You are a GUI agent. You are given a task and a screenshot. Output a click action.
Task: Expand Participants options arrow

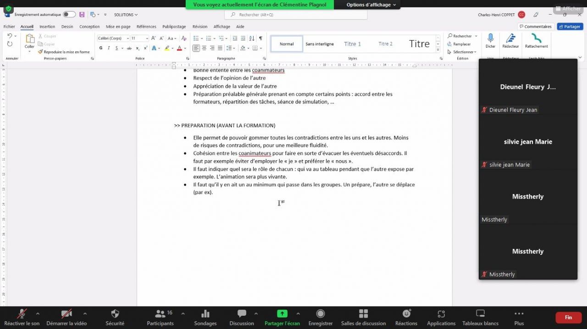183,314
